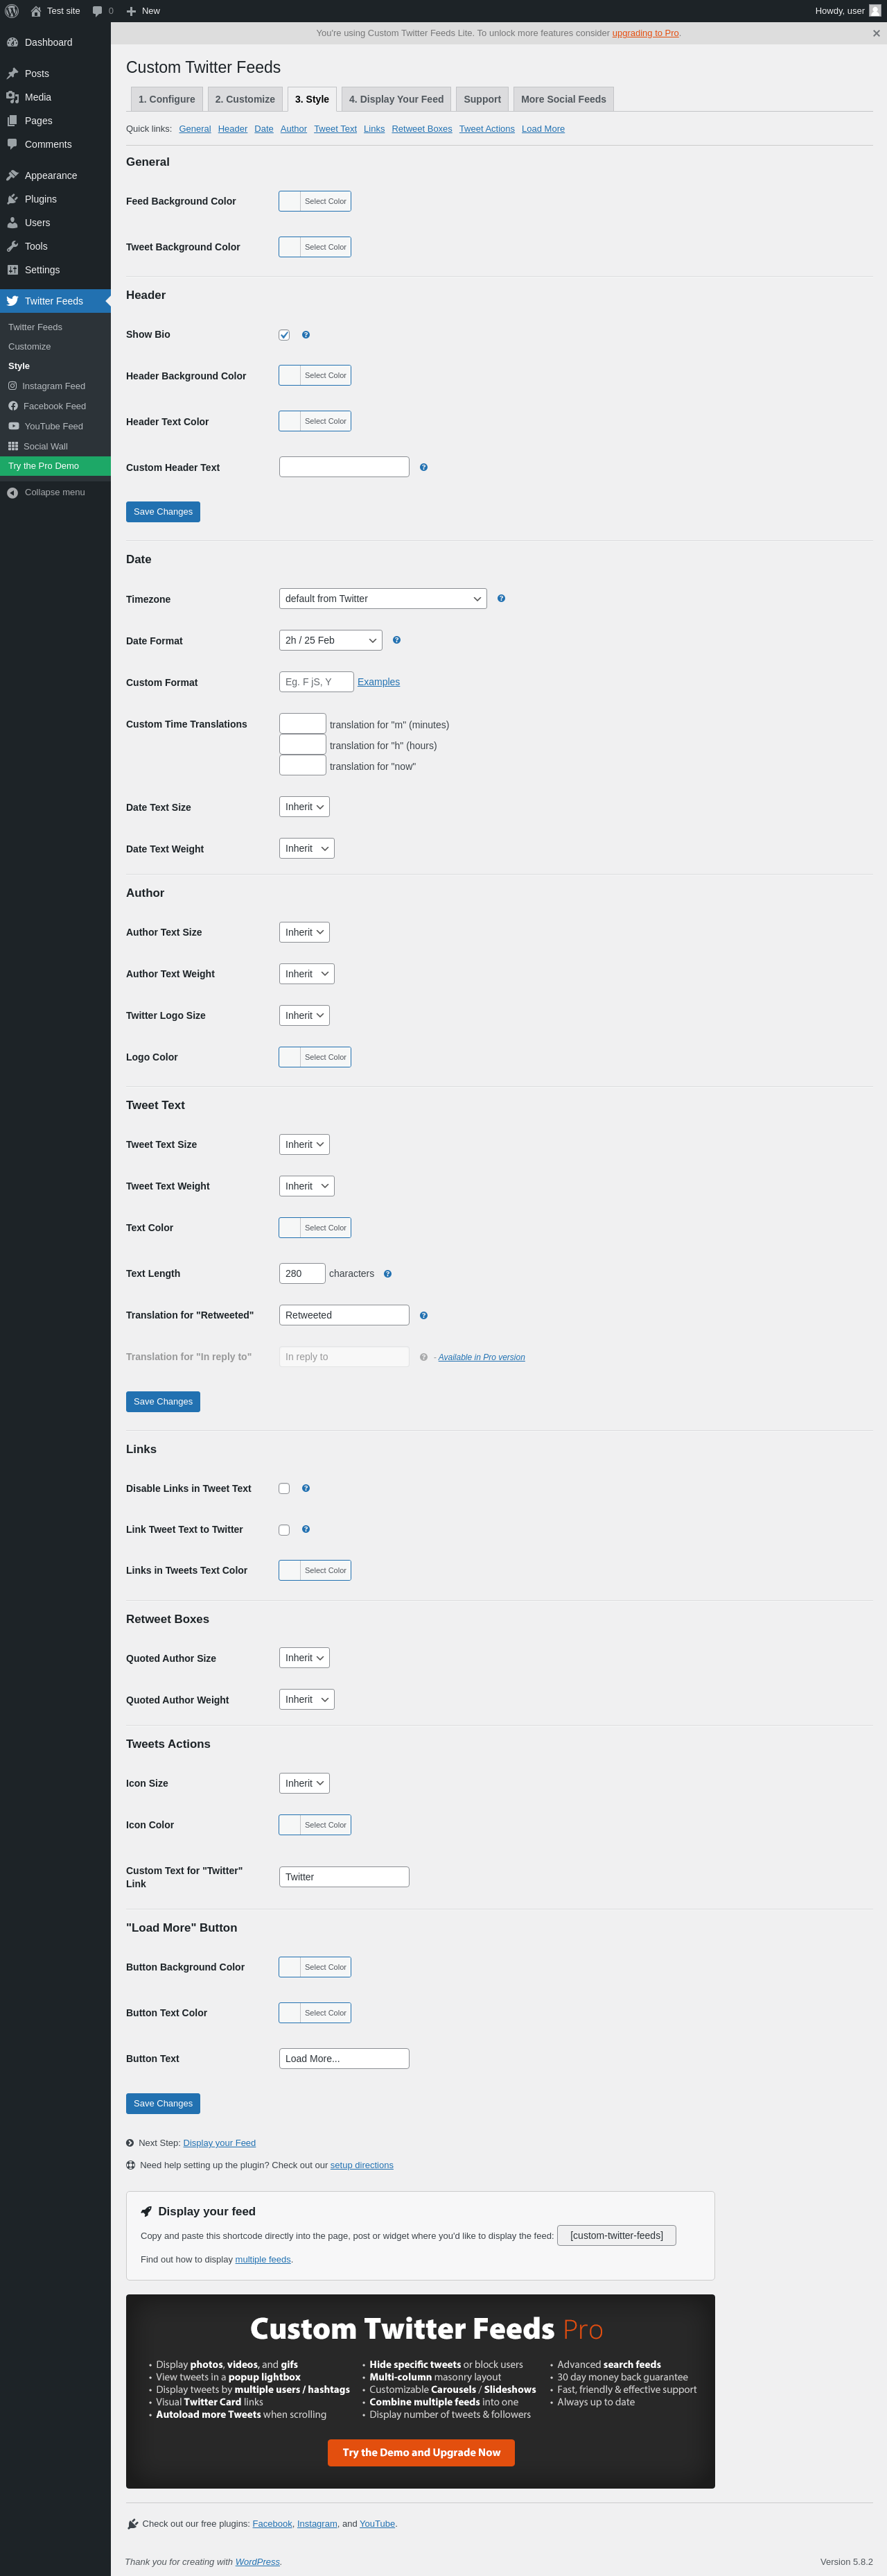The image size is (887, 2576).
Task: Click the user avatar in admin bar
Action: pos(875,11)
